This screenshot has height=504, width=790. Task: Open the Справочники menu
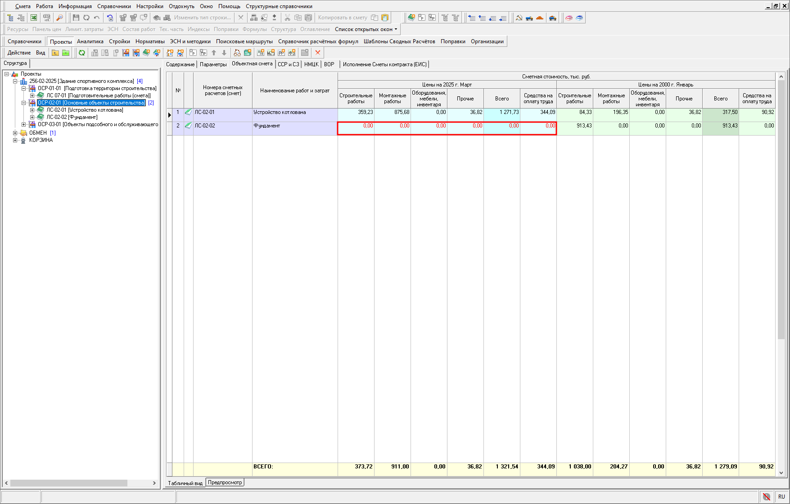pos(114,6)
